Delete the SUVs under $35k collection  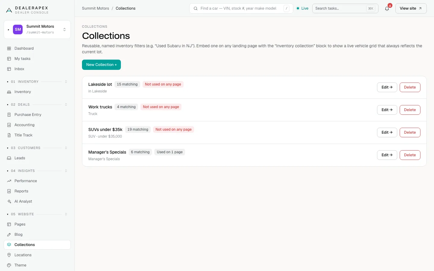pos(410,132)
